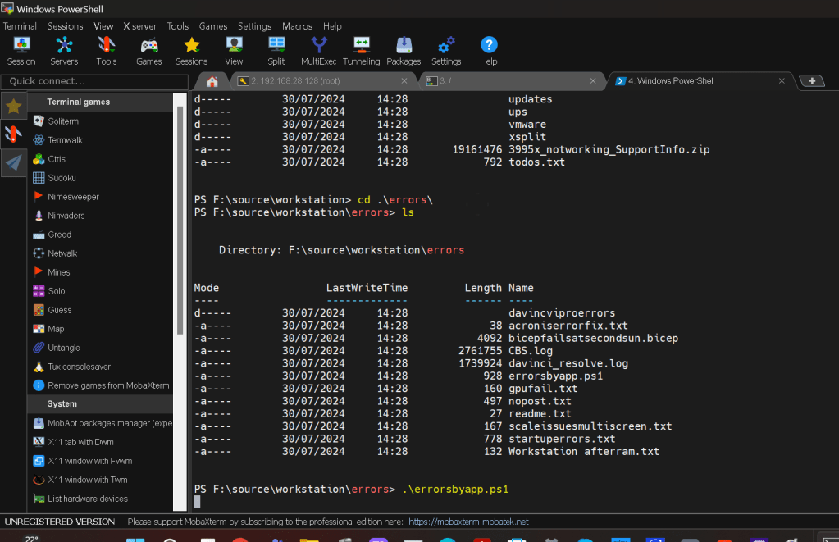Click the Tools toolbar icon
Screen dimensions: 839x542
107,51
